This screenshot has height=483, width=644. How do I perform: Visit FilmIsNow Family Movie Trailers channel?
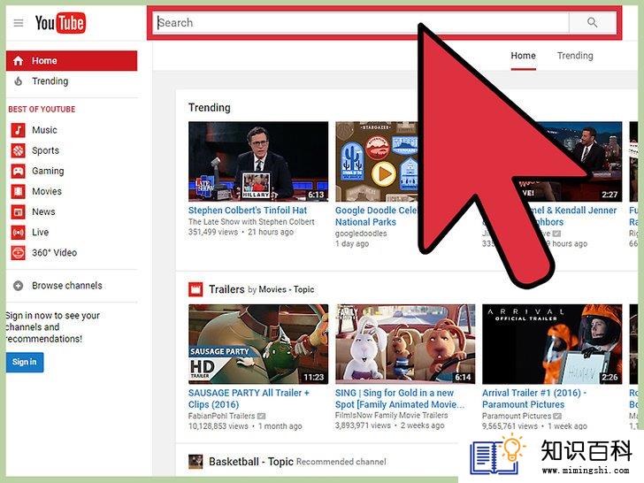pyautogui.click(x=391, y=416)
